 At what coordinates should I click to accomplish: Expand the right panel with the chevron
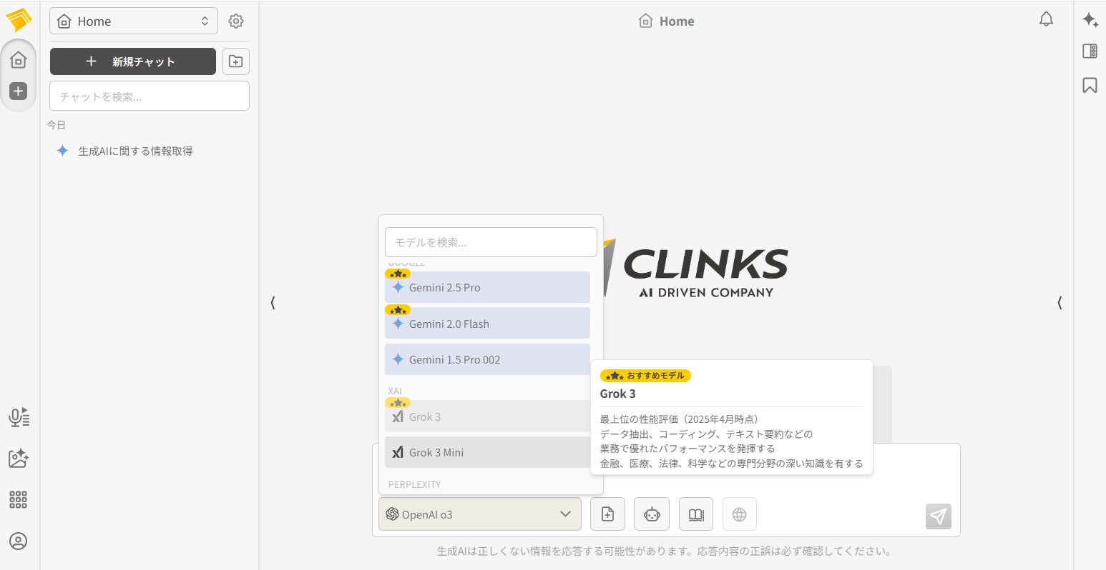click(1059, 303)
